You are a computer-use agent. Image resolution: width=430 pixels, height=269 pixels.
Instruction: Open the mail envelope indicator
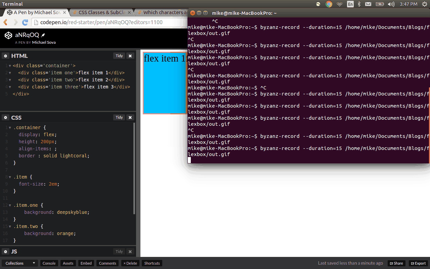click(368, 4)
